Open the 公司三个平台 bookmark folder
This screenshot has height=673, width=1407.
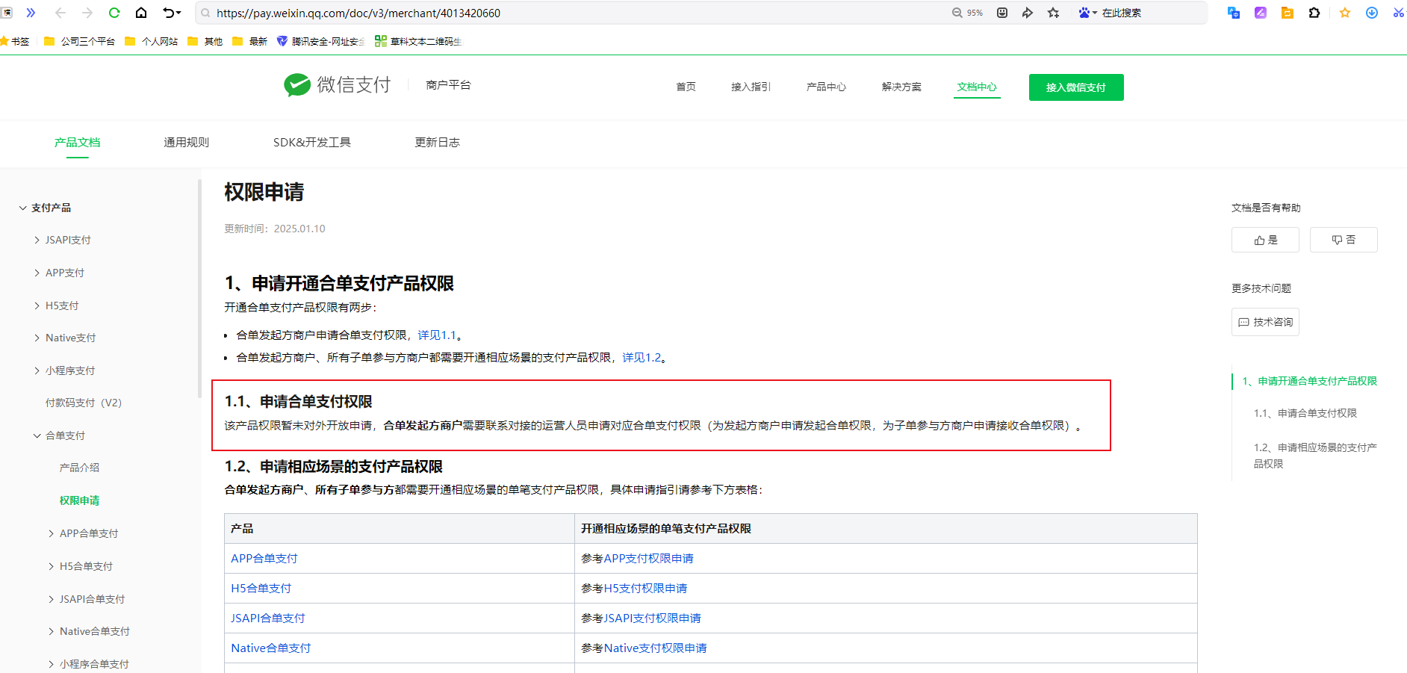tap(80, 41)
